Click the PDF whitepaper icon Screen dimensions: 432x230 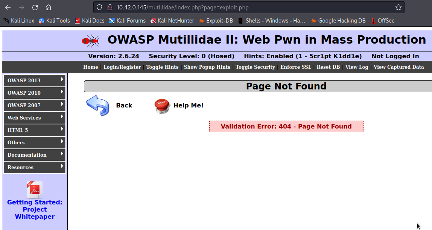click(x=35, y=189)
